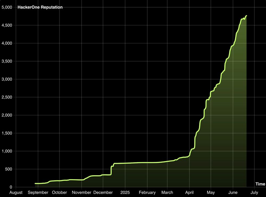The width and height of the screenshot is (266, 197).
Task: Click the October x-axis label
Action: pyautogui.click(x=59, y=192)
